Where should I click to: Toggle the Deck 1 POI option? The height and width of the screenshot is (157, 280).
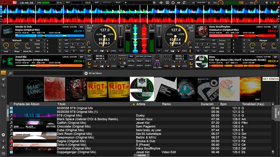tap(41, 48)
